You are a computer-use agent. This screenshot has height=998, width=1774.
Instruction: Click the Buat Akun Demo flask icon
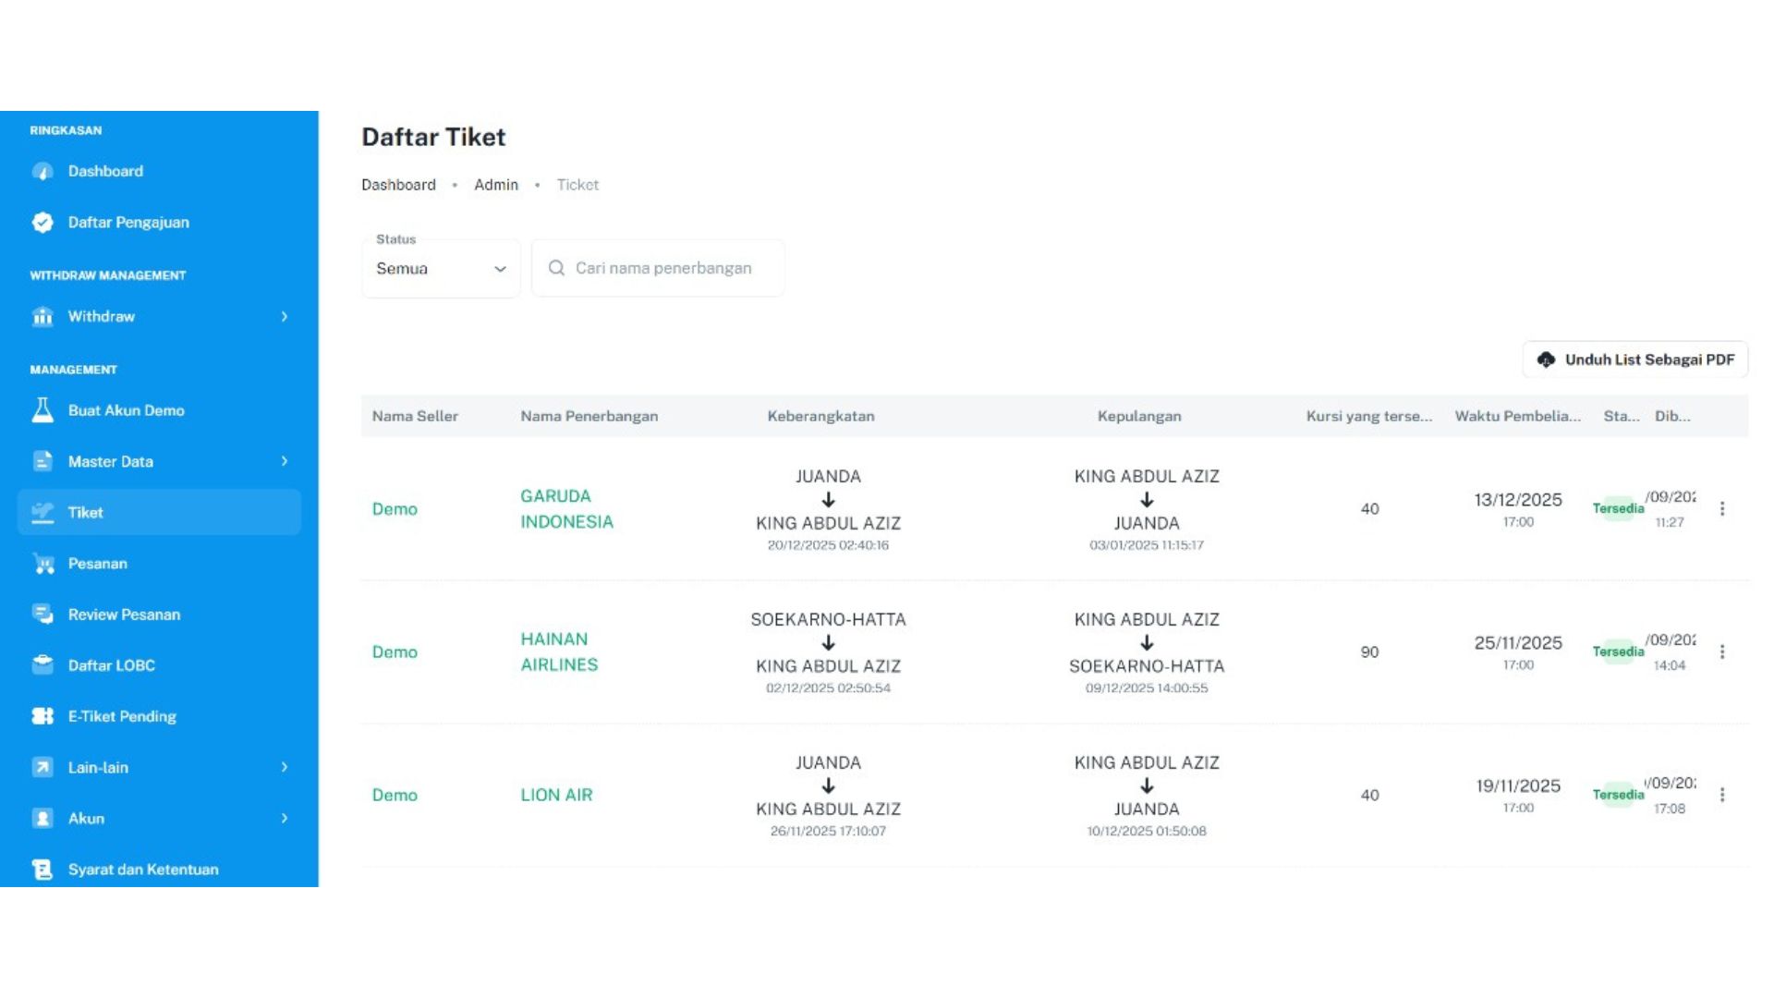click(x=43, y=410)
